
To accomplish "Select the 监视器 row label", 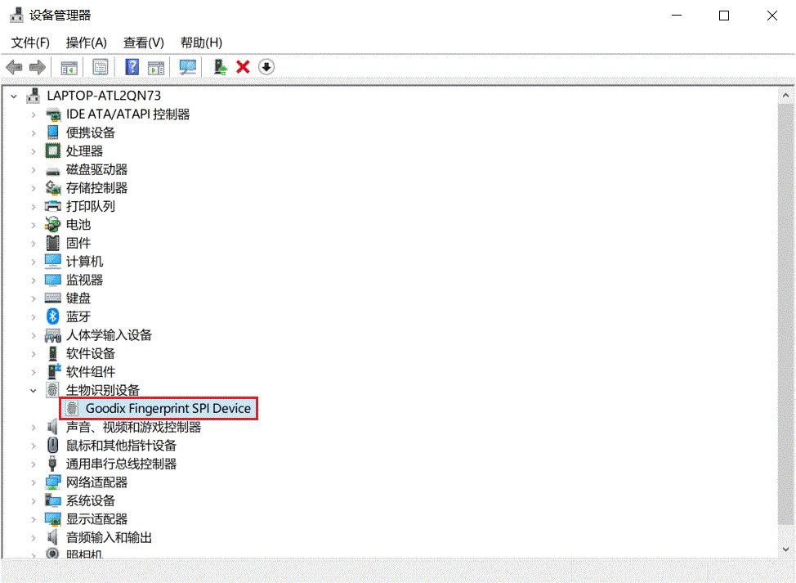I will pyautogui.click(x=84, y=280).
